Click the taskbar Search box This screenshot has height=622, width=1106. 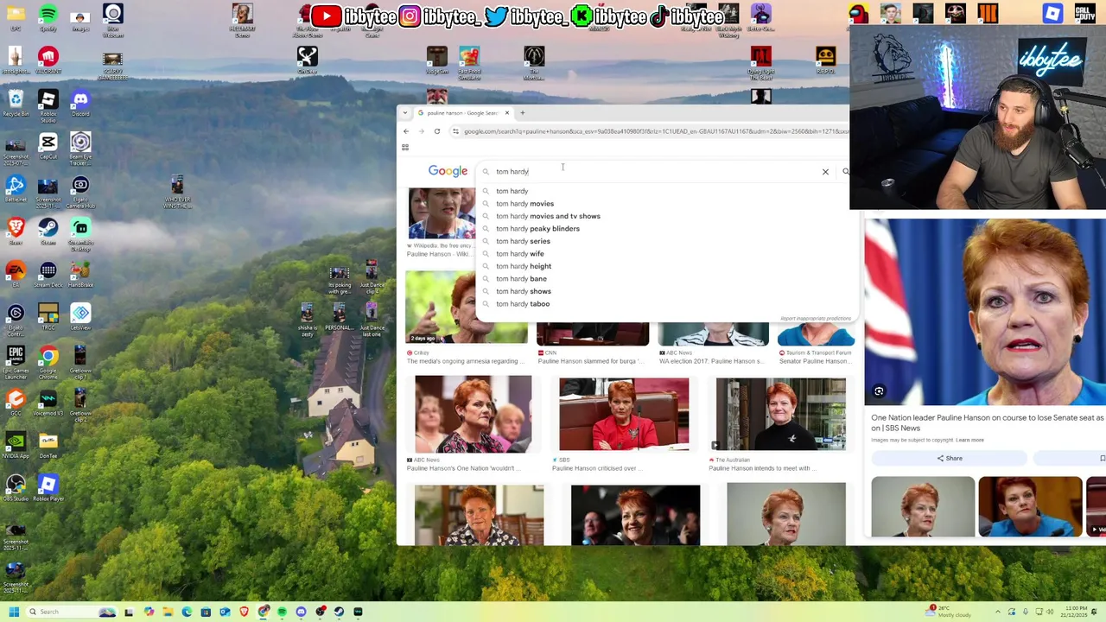[x=72, y=612]
